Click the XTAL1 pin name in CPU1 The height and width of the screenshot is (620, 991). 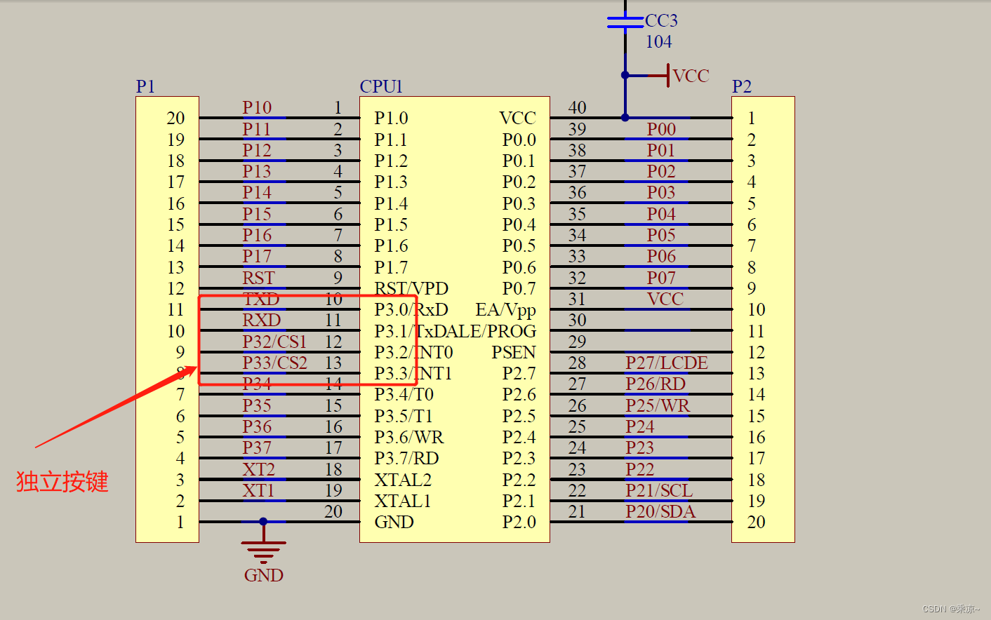click(x=403, y=501)
